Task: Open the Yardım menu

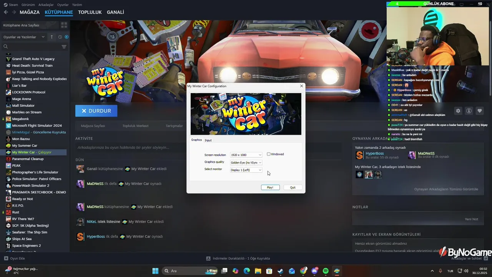Action: [x=77, y=5]
